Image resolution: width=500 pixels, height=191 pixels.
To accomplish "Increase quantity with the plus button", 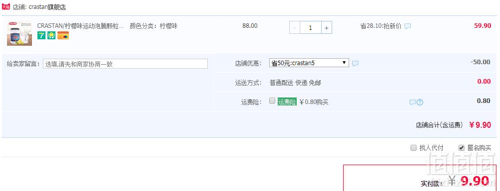I will (327, 27).
